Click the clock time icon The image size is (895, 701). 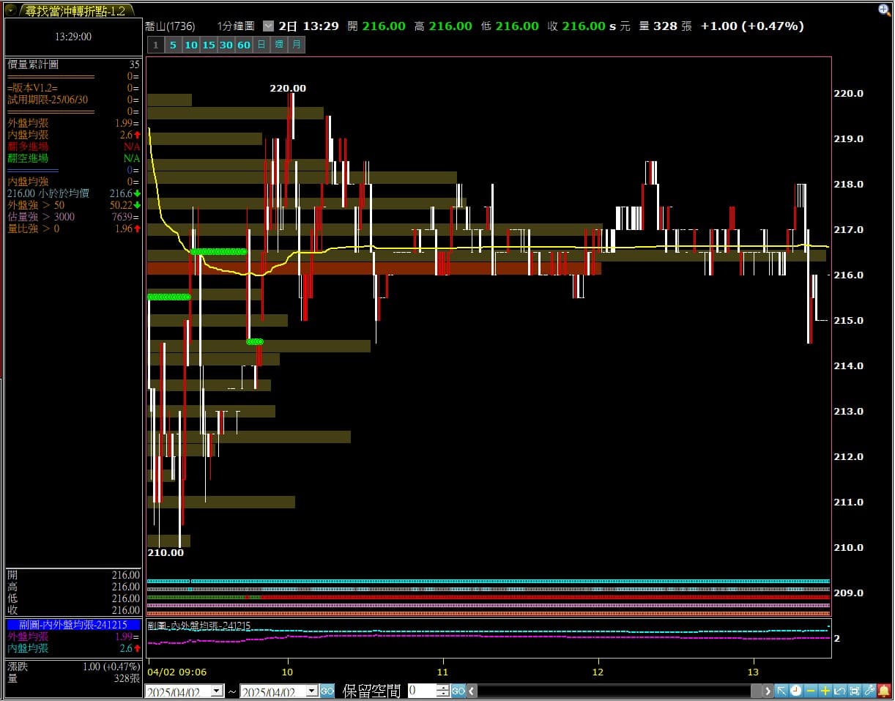796,691
